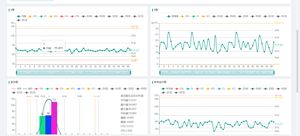Screen dimensions: 300x136
Task: Click the green histogram bar labeled 66
Action: click(42, 125)
